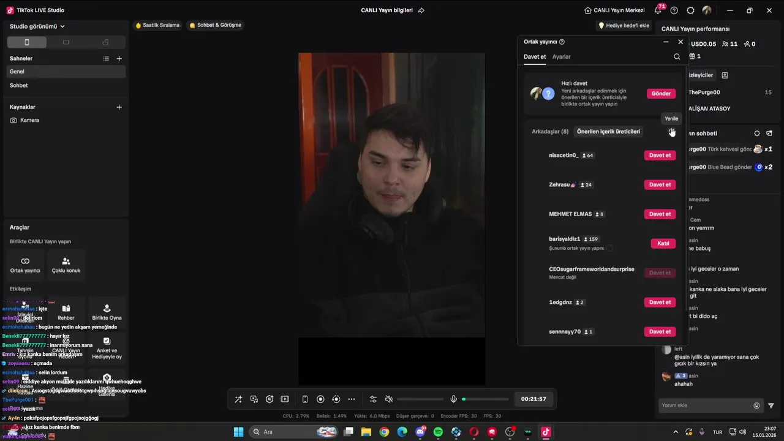Search co-hosts with magnifier icon
This screenshot has height=441, width=784.
coord(677,56)
